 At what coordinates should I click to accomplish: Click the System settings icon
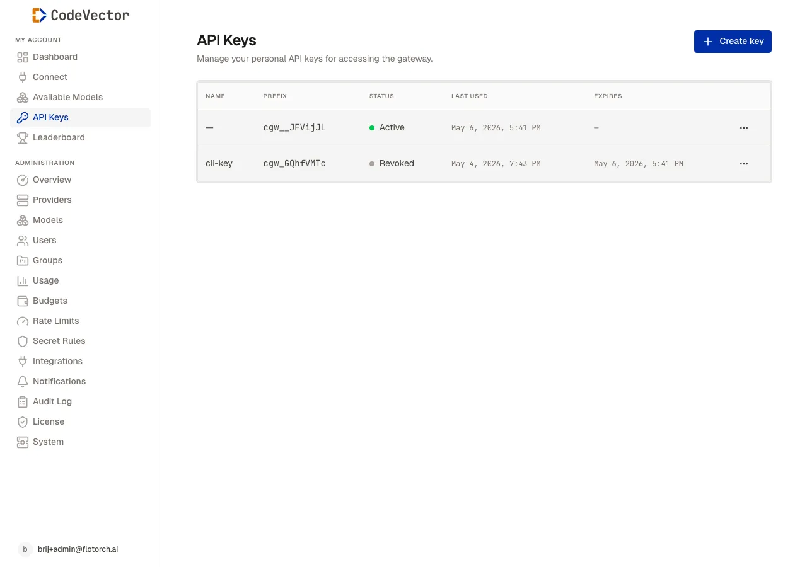(23, 442)
